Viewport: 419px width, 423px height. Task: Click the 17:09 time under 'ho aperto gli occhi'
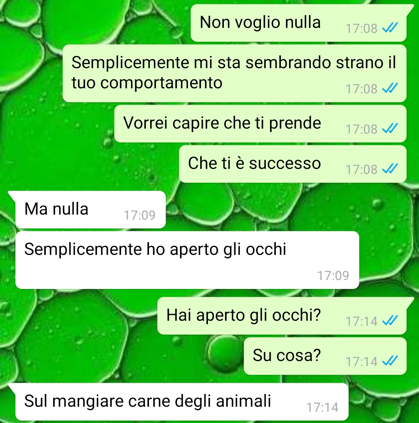[x=333, y=275]
